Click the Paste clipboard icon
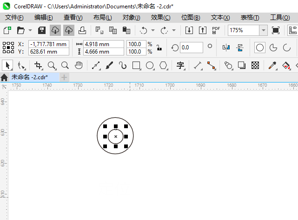Image resolution: width=298 pixels, height=220 pixels. point(126,30)
